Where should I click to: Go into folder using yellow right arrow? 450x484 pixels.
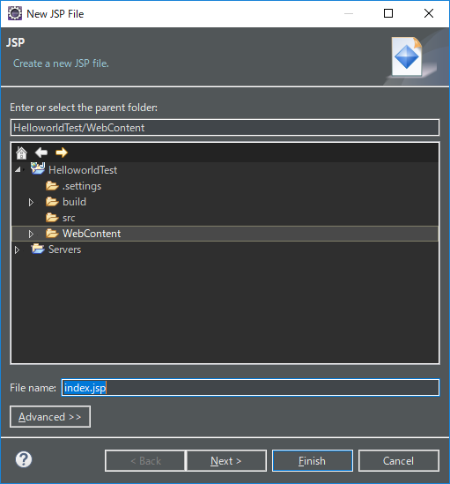62,153
